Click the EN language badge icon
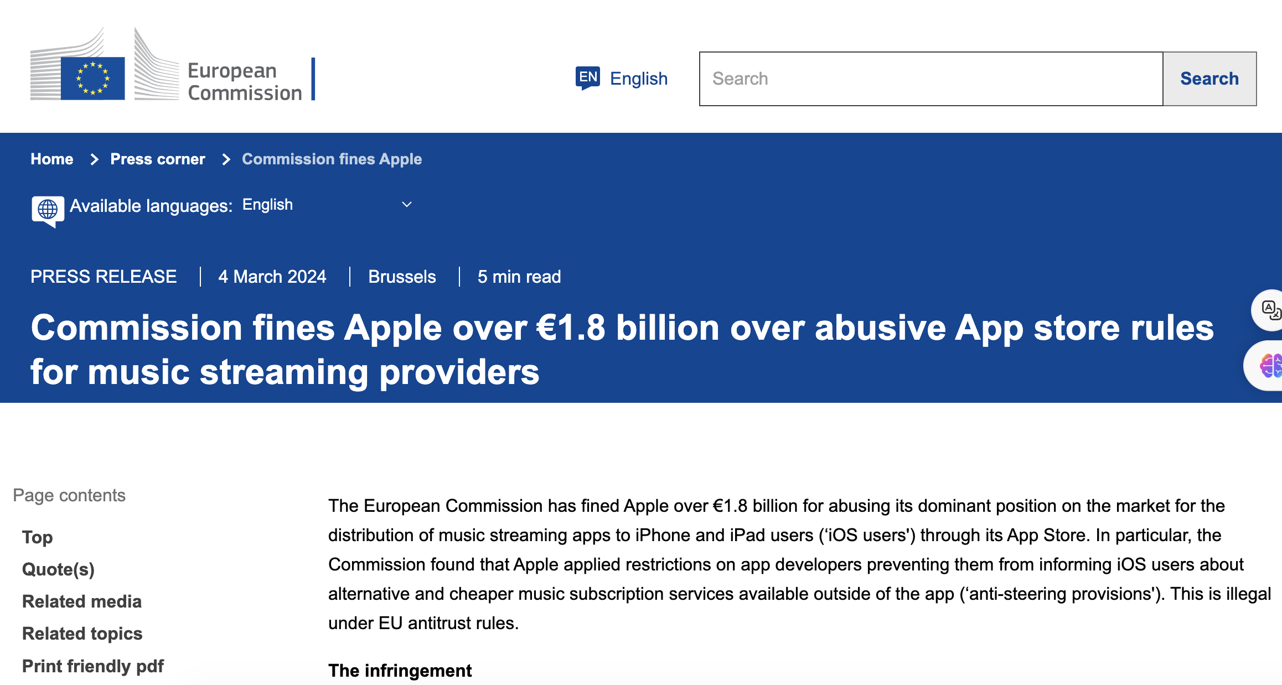The image size is (1282, 685). [587, 78]
